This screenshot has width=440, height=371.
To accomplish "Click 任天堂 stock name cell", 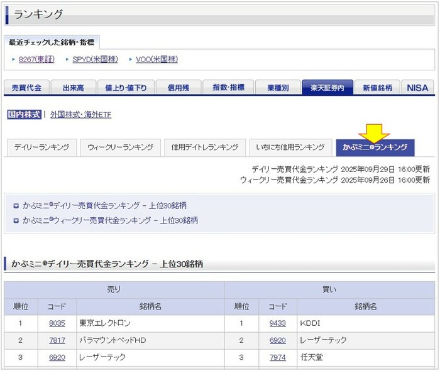I will coord(366,358).
